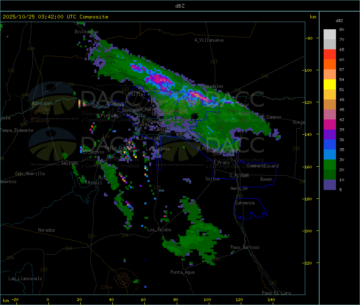The width and height of the screenshot is (360, 305).
Task: Click the timestamp text 2025/10/25 03:42:00 UTC
Action: point(39,17)
